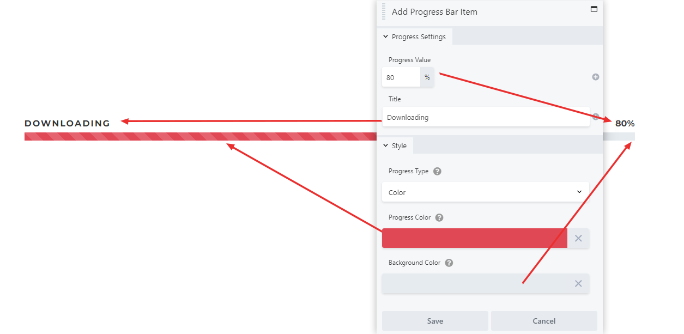Collapse the Style section
The height and width of the screenshot is (334, 684).
pyautogui.click(x=395, y=145)
